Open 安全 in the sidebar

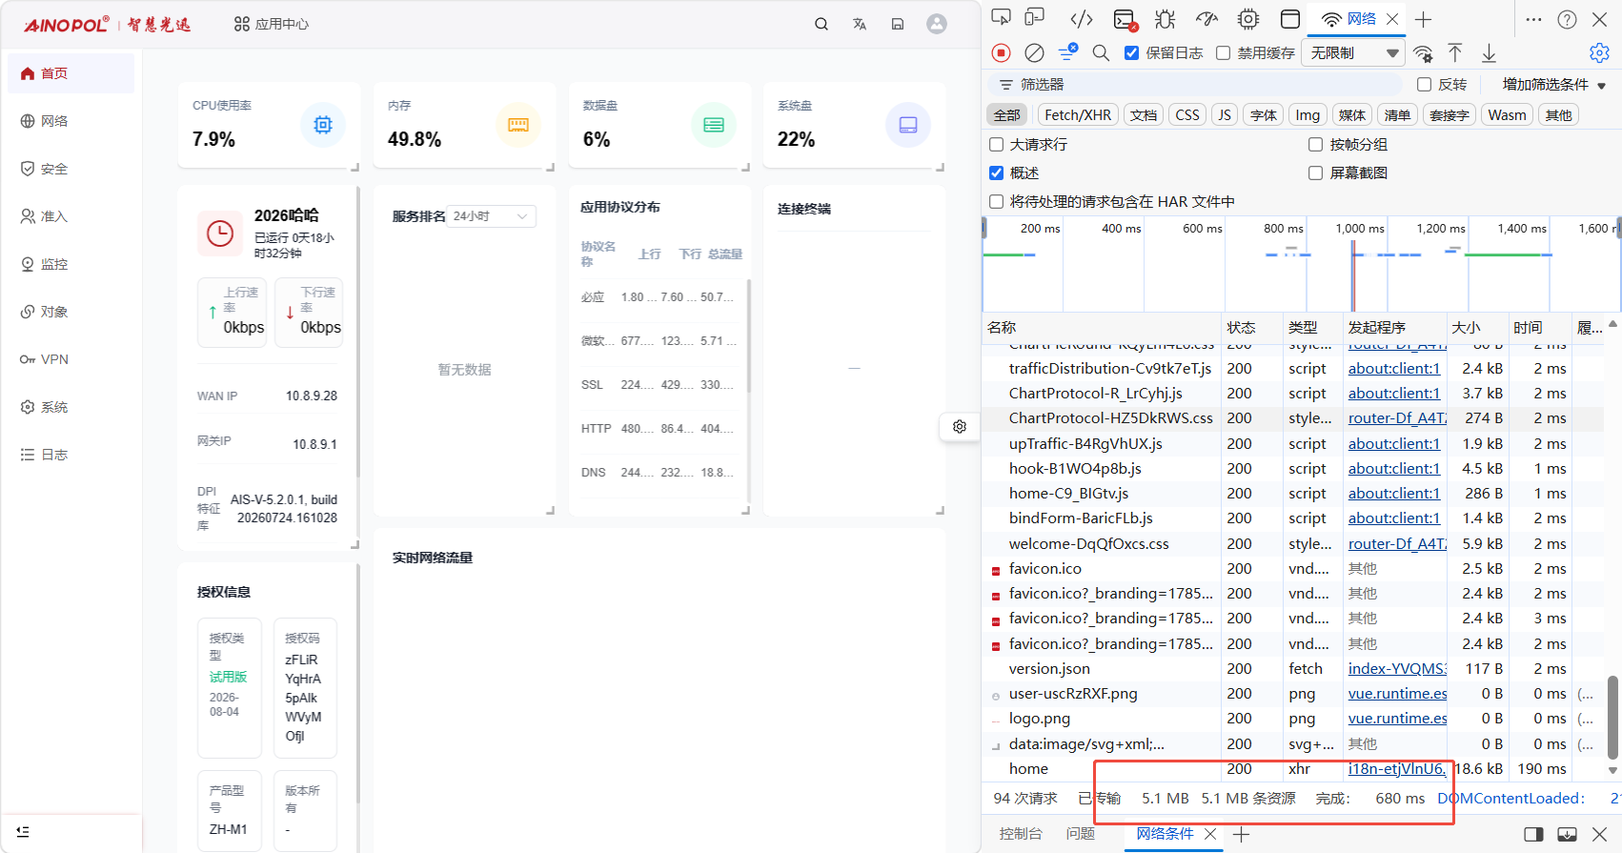(71, 169)
